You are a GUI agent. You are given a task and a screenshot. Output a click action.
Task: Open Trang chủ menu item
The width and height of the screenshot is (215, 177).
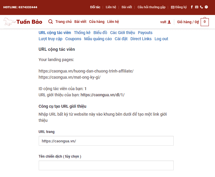[63, 22]
